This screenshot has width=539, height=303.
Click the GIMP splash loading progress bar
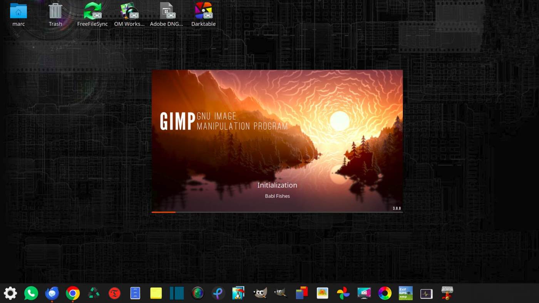(x=277, y=212)
